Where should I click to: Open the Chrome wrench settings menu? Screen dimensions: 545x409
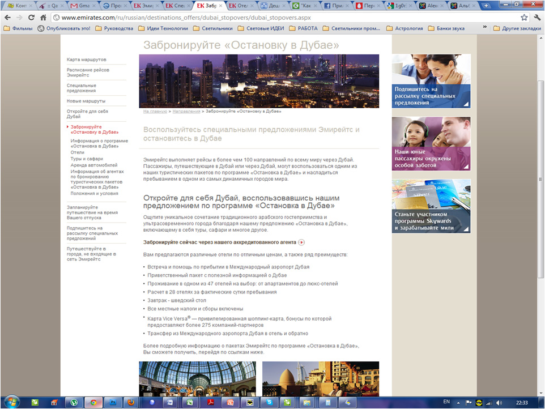pyautogui.click(x=537, y=18)
